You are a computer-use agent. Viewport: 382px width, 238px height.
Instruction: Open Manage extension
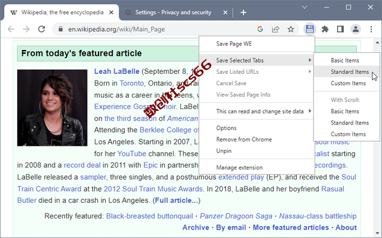[257, 168]
